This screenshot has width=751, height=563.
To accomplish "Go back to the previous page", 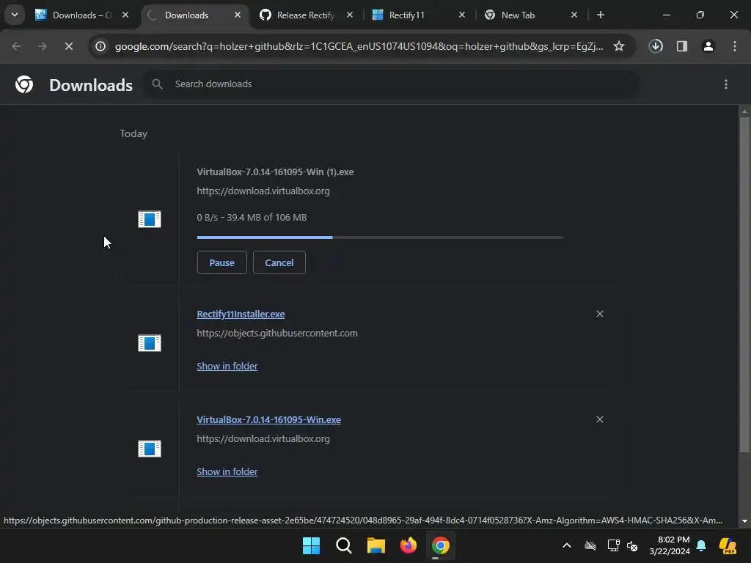I will pyautogui.click(x=16, y=46).
